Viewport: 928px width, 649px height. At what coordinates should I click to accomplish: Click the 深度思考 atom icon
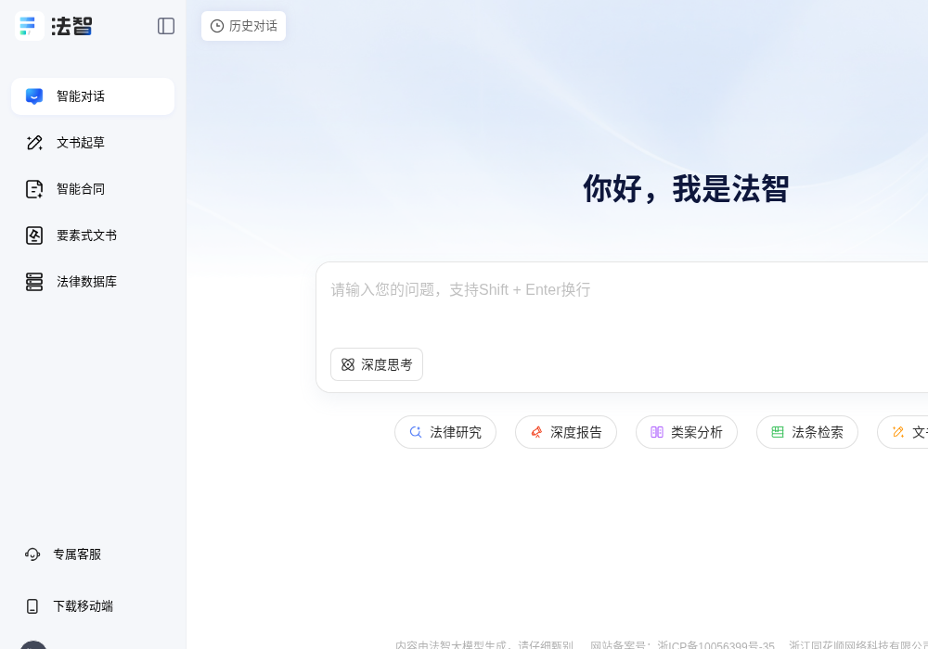pyautogui.click(x=348, y=364)
